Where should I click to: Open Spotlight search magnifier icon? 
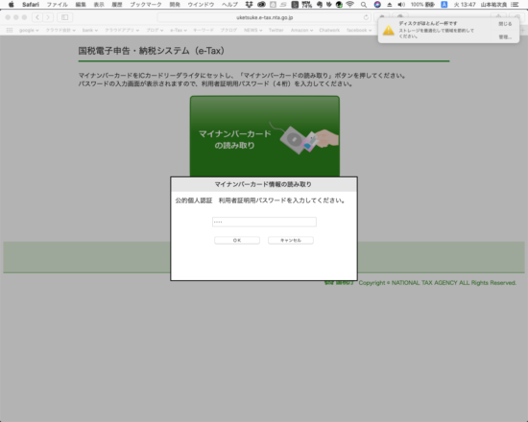click(363, 5)
